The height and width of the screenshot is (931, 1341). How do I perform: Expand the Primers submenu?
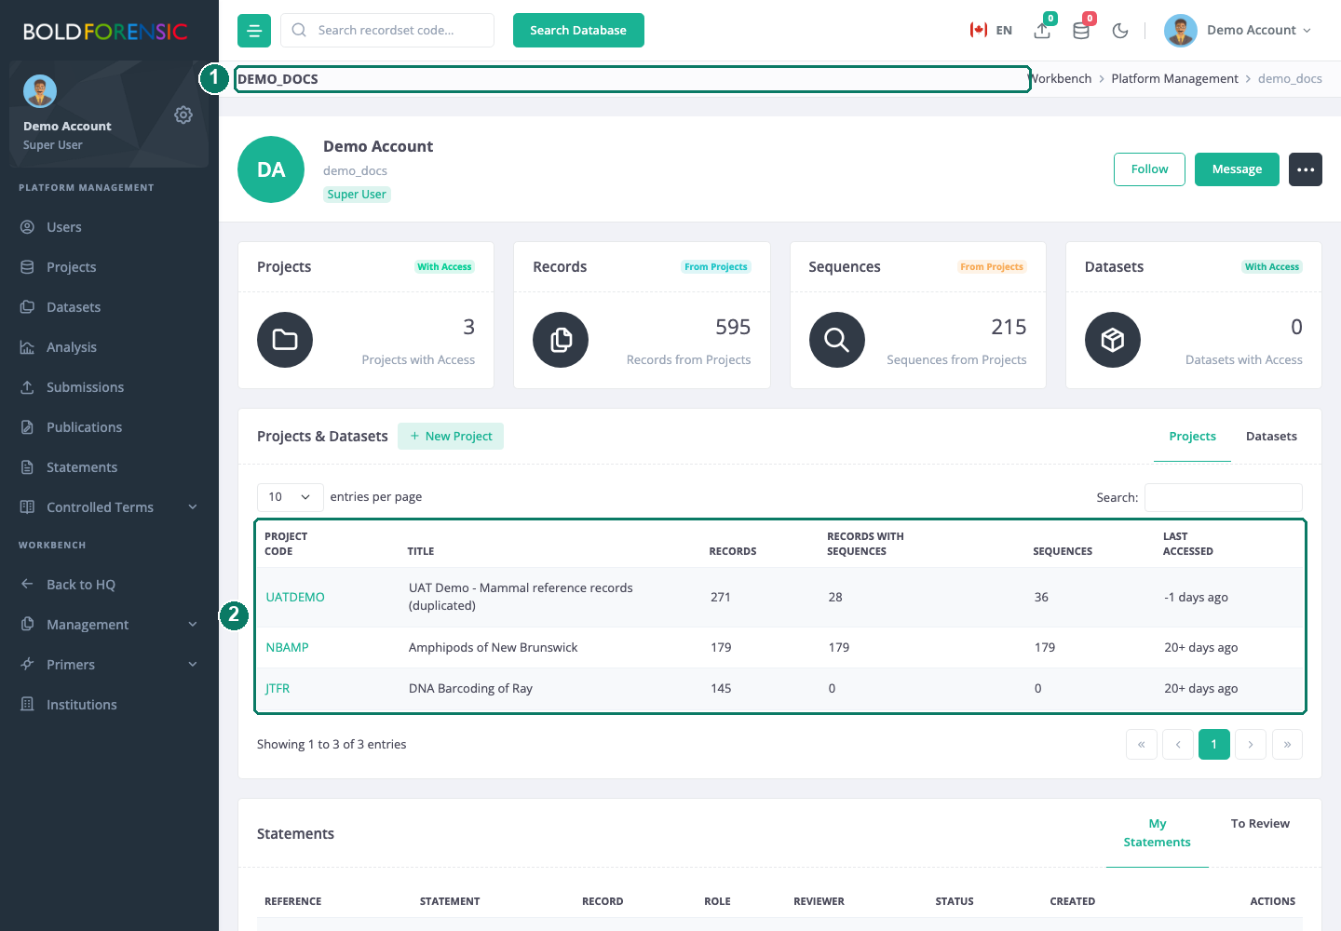pos(109,665)
